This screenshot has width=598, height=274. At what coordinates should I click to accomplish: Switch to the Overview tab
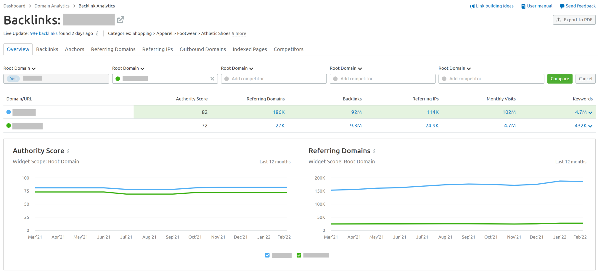coord(18,49)
